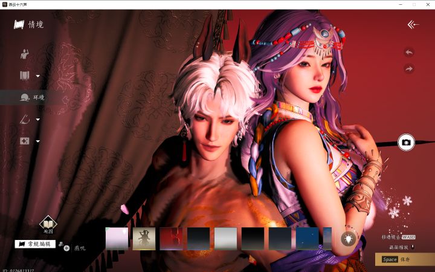Expand the arrow next to the curtain icon
This screenshot has width=435, height=272.
[37, 76]
